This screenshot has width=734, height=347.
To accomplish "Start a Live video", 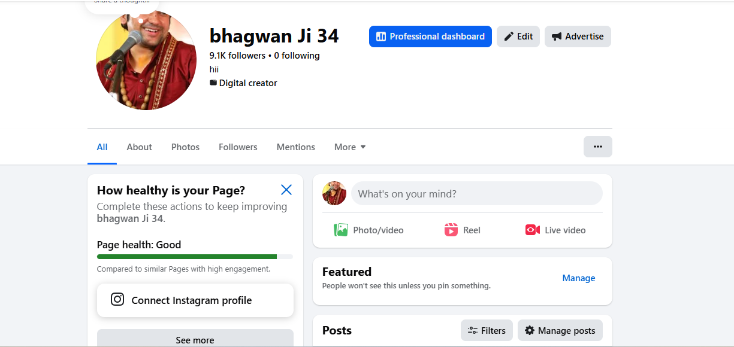I will pos(555,230).
